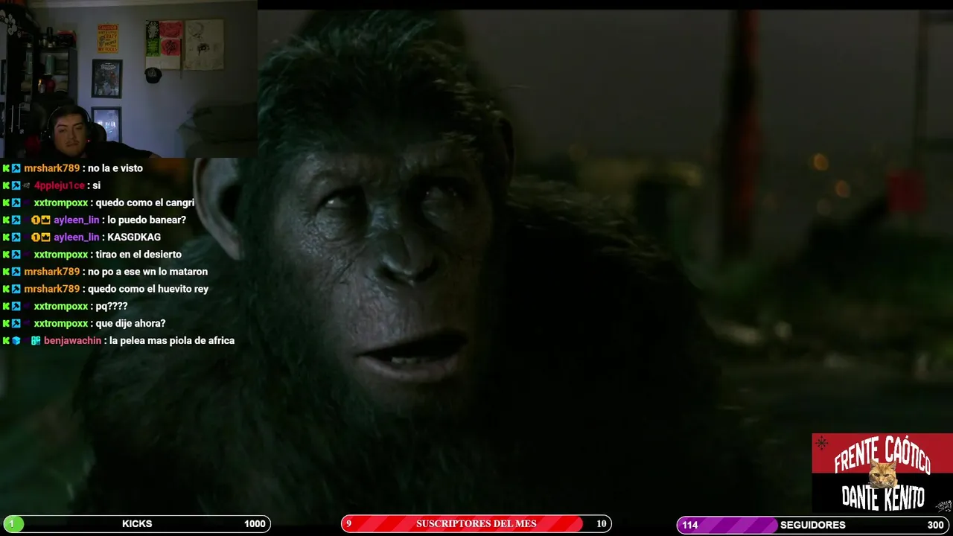Click message text 'KASGDKAG'
This screenshot has width=953, height=536.
134,237
